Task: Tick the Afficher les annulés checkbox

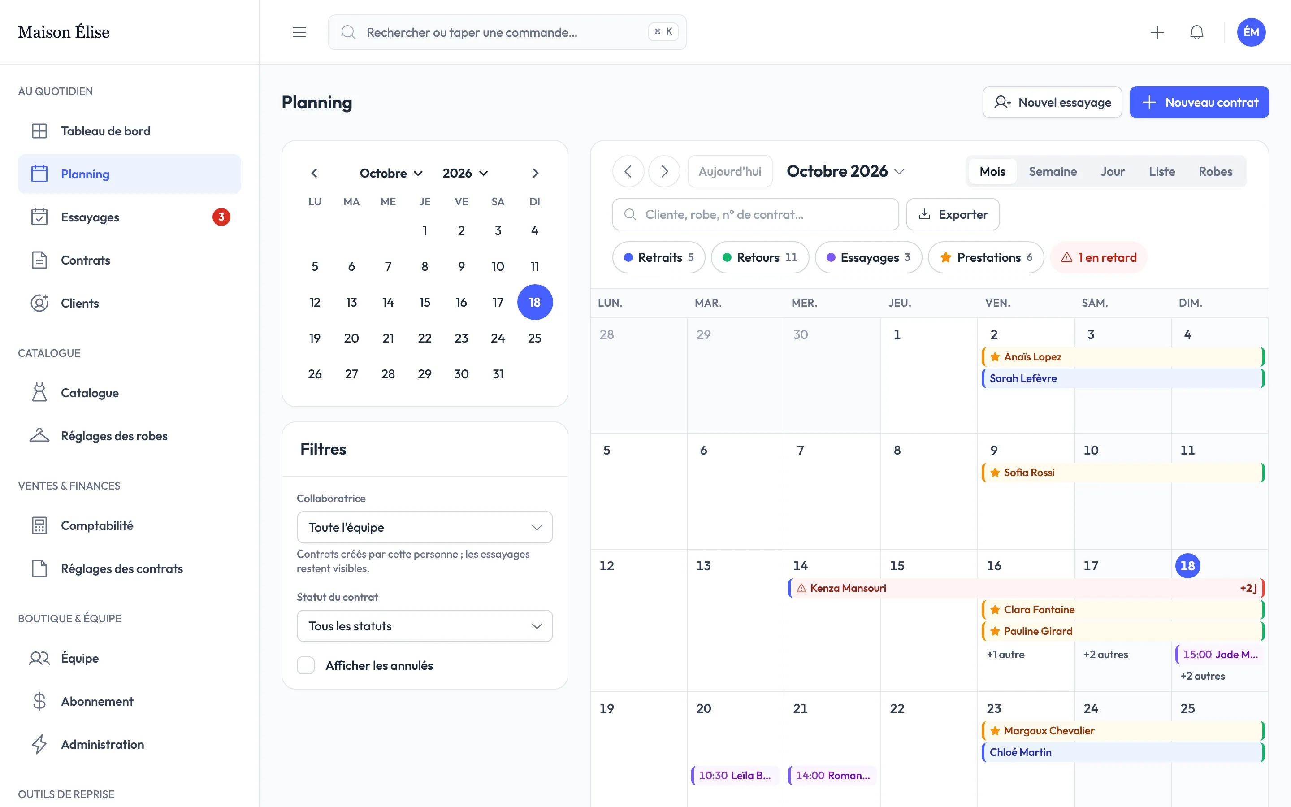Action: click(x=306, y=666)
